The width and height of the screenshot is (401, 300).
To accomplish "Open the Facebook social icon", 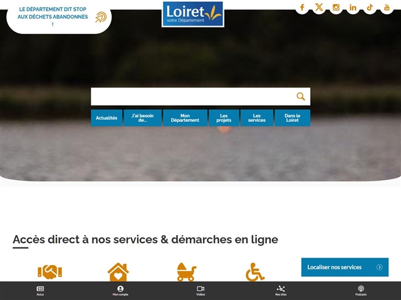I will pyautogui.click(x=302, y=7).
